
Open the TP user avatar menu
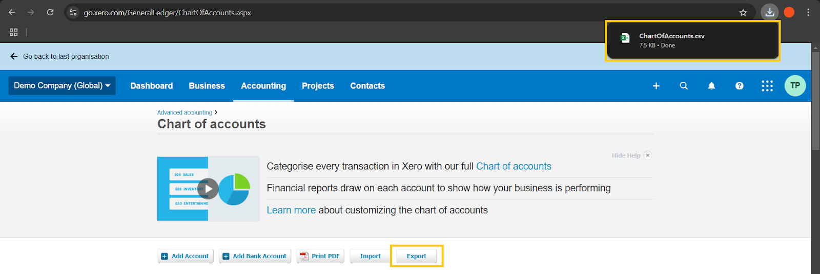coord(795,85)
